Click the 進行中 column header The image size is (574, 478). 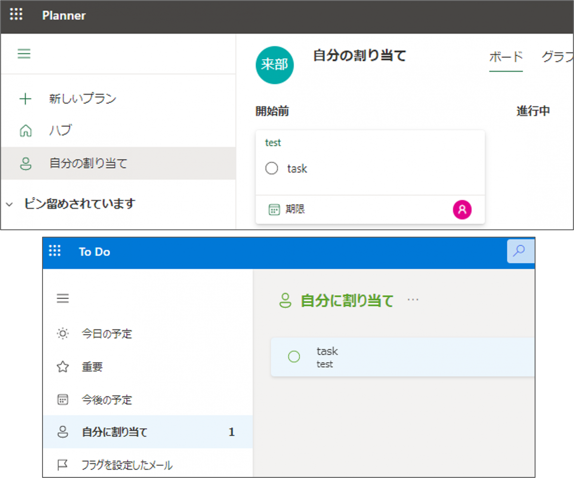click(533, 111)
